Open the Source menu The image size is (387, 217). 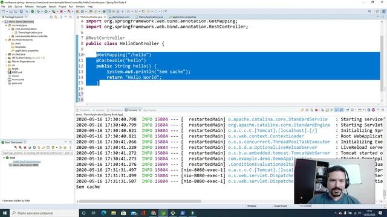[18, 7]
